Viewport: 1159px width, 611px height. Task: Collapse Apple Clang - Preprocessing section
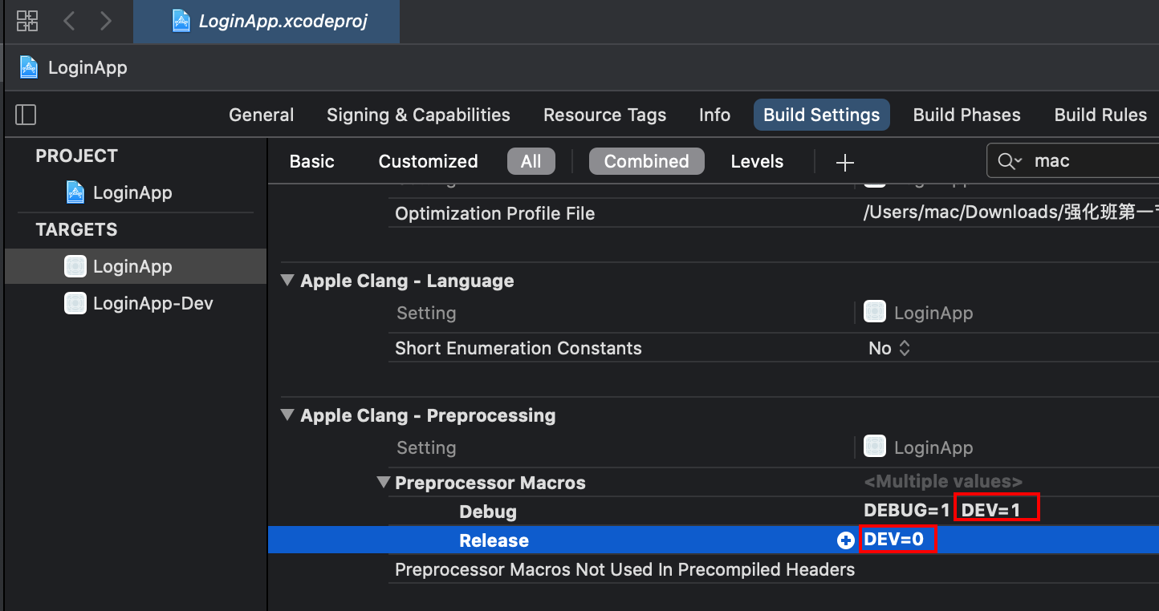(x=287, y=415)
